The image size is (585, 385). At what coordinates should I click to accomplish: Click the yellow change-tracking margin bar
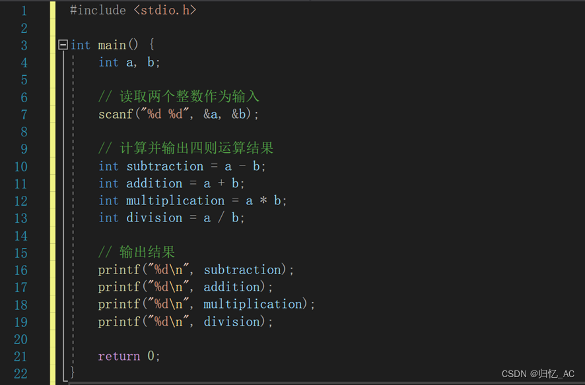pos(53,192)
